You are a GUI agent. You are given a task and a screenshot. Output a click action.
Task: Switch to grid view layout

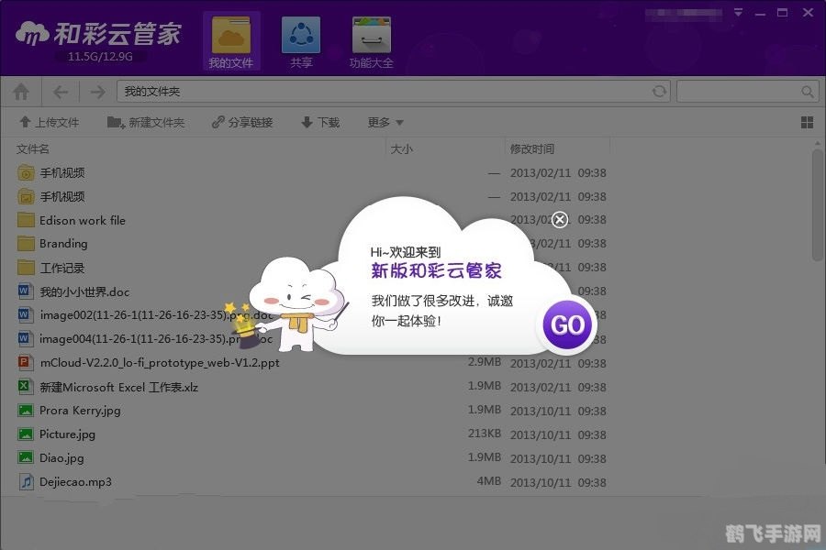click(x=807, y=122)
